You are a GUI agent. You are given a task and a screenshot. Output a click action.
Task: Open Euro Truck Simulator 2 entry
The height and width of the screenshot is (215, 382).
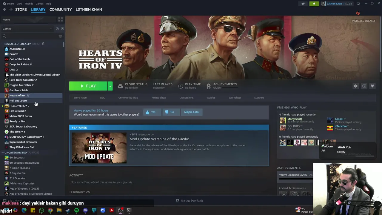tap(23, 80)
